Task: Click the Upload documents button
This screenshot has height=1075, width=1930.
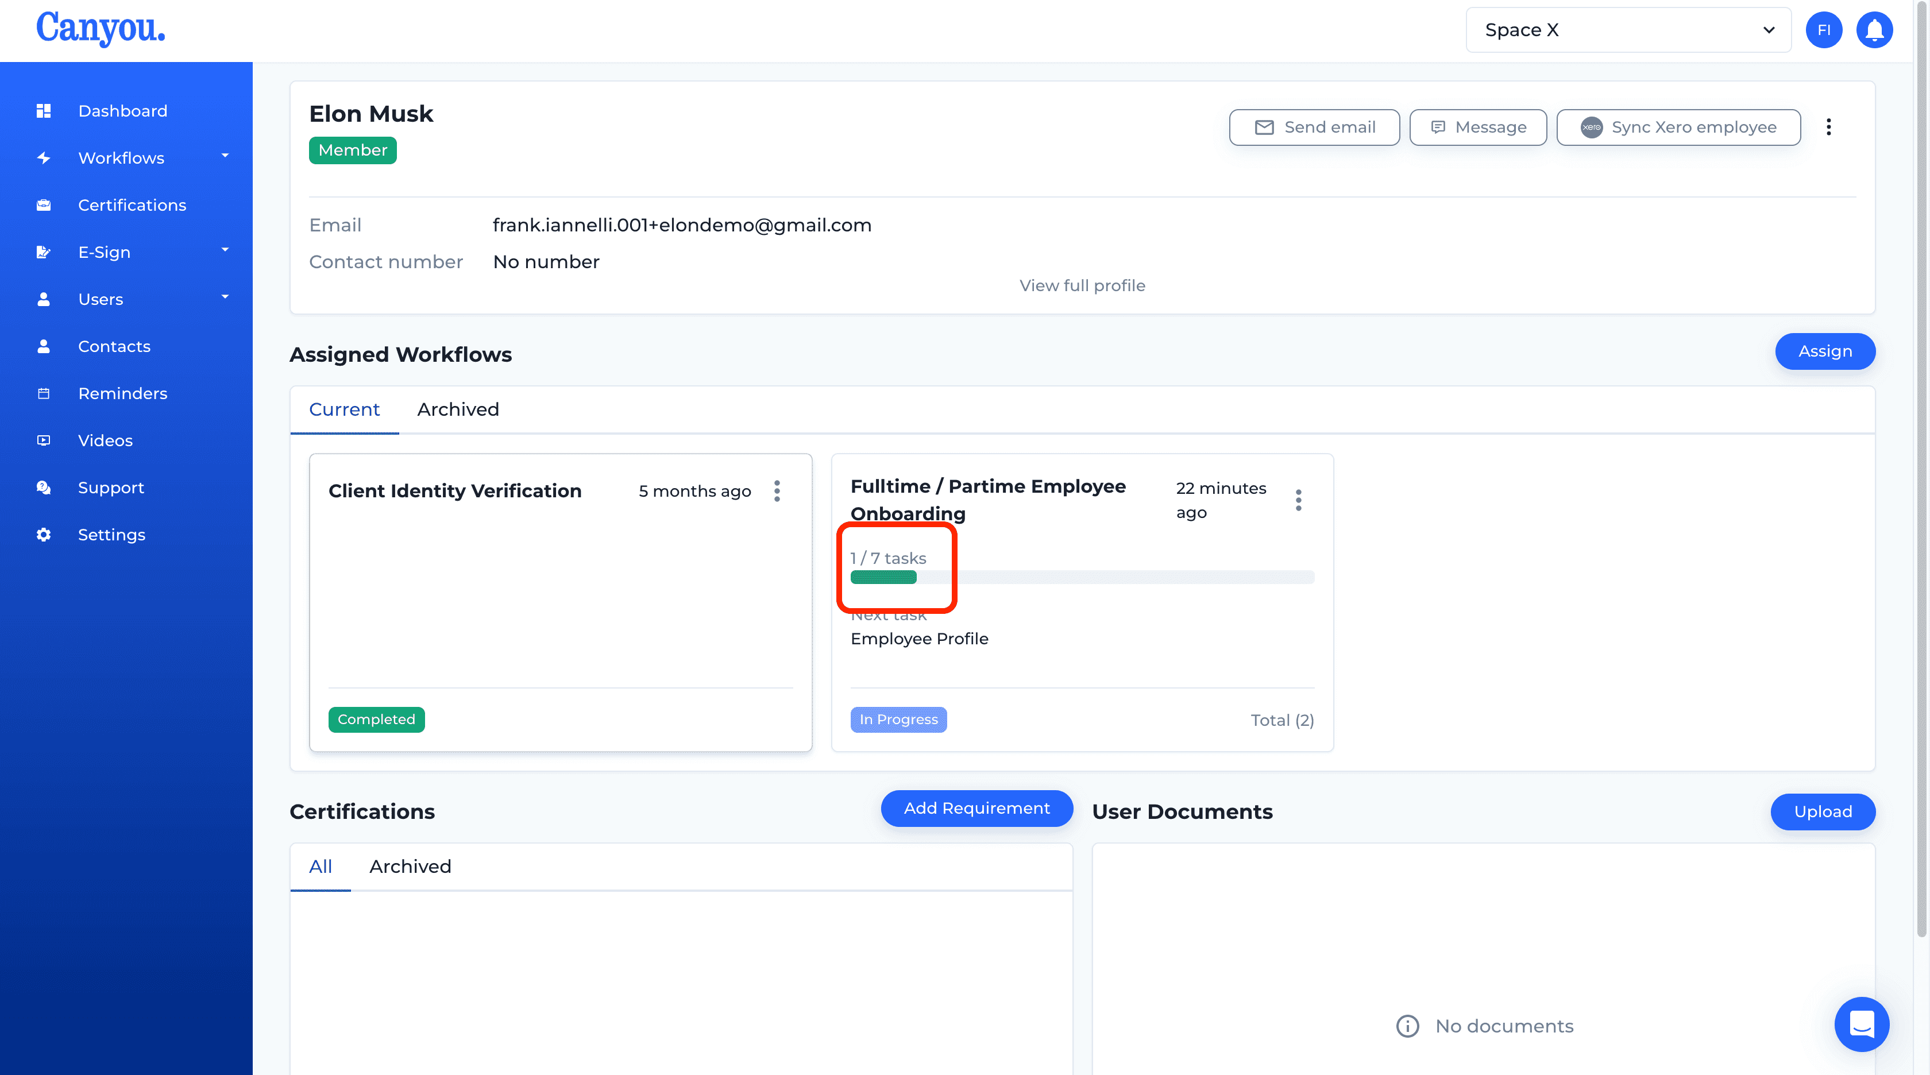Action: click(1823, 812)
